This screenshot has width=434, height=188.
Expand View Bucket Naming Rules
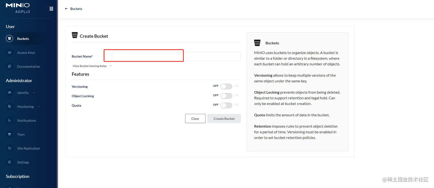coord(92,66)
